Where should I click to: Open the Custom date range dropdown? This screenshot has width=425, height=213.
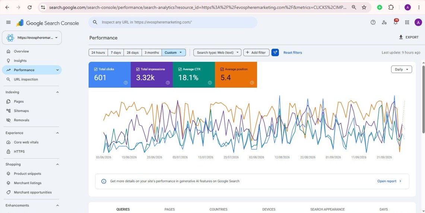click(x=174, y=52)
